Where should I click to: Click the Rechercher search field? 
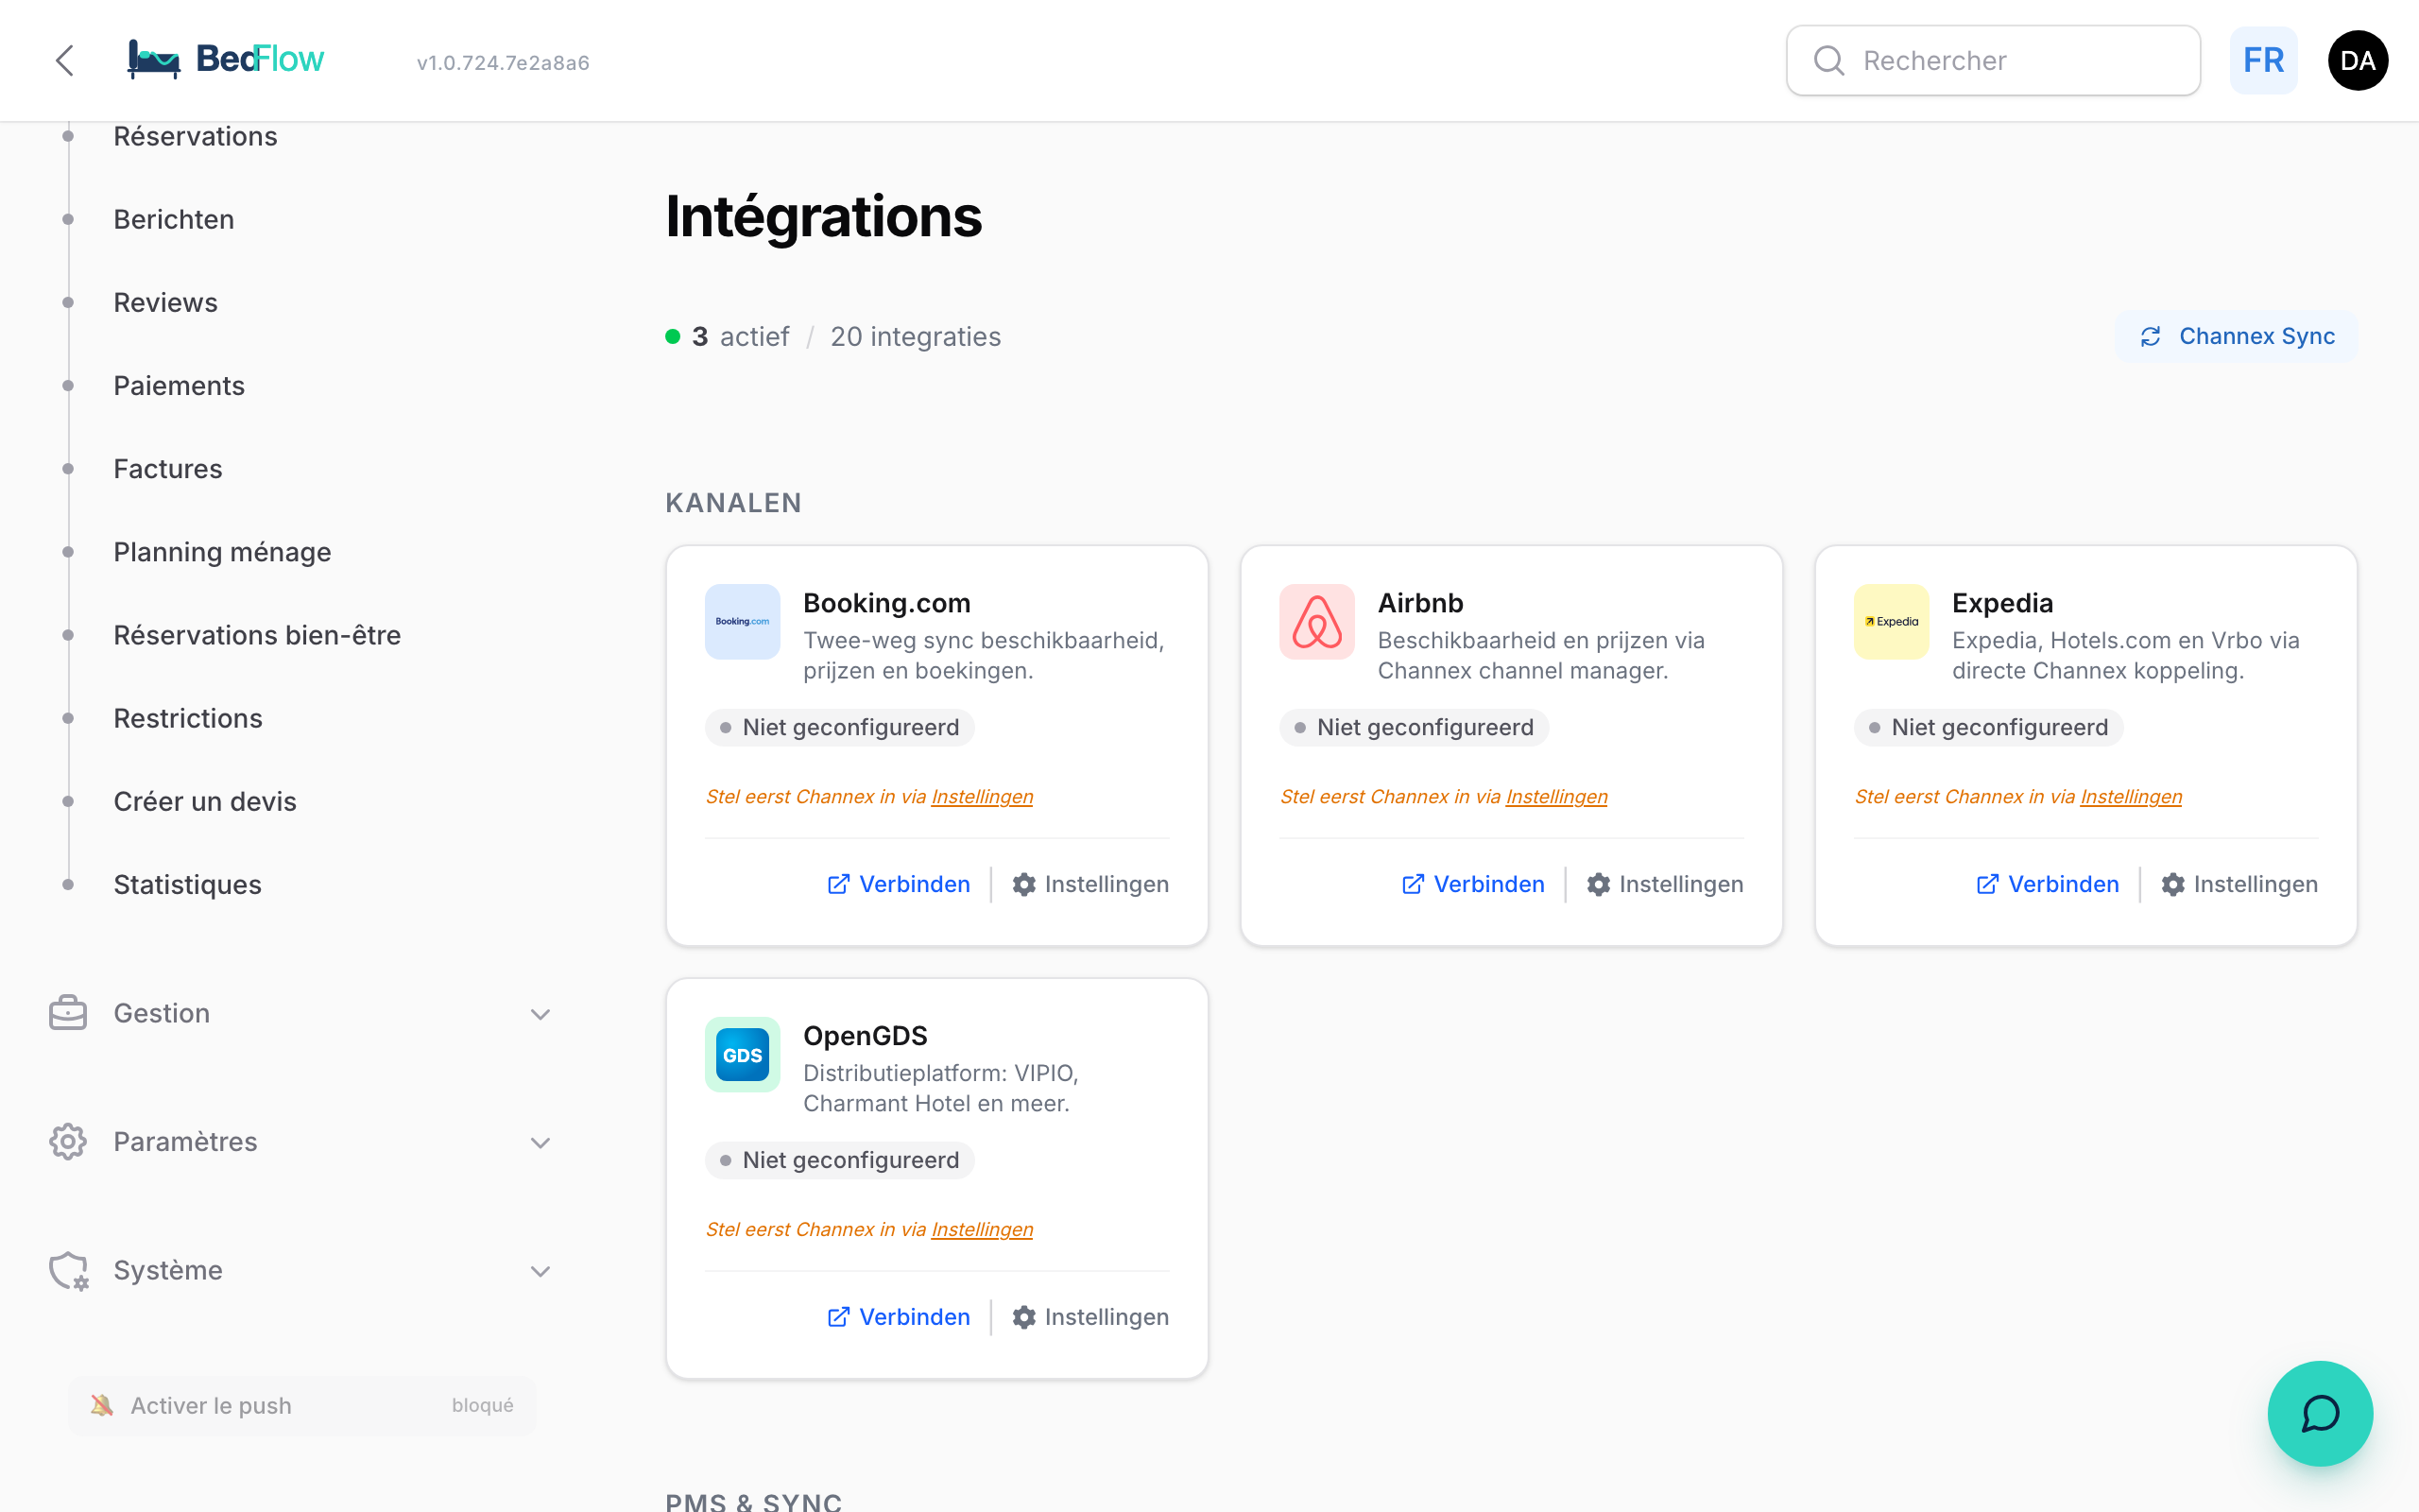coord(1993,61)
